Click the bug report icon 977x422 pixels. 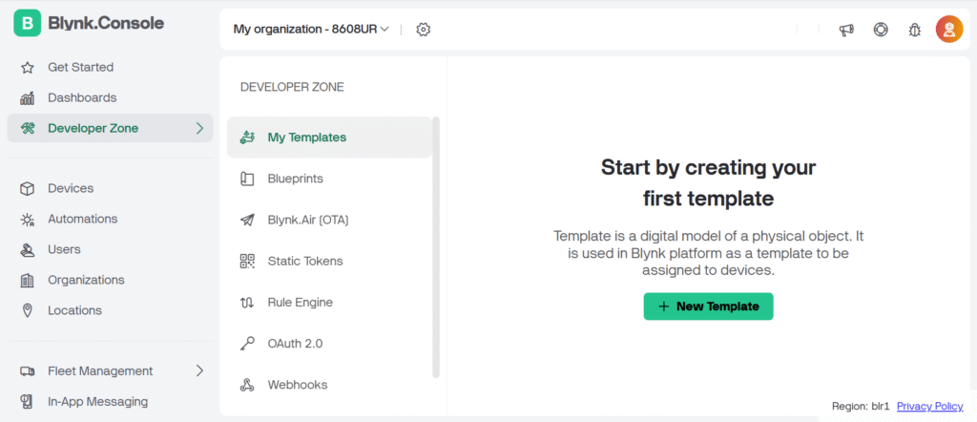pyautogui.click(x=915, y=30)
